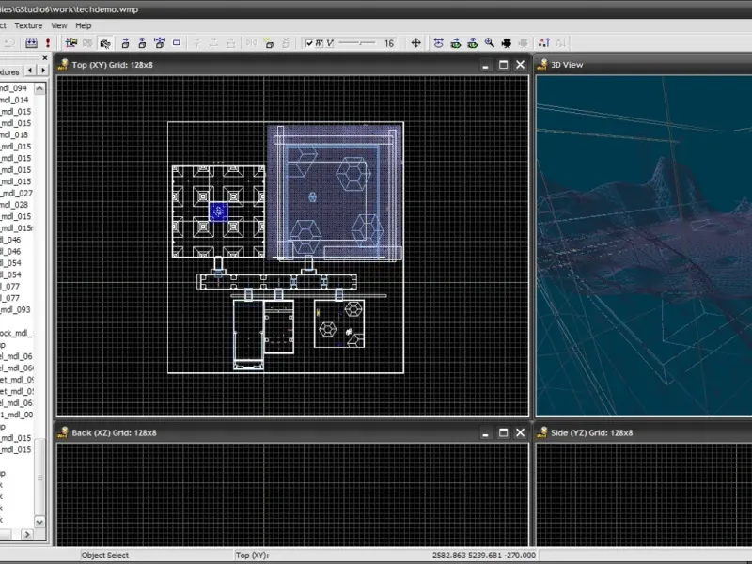
Task: Toggle the V button in the toolbar
Action: (330, 43)
